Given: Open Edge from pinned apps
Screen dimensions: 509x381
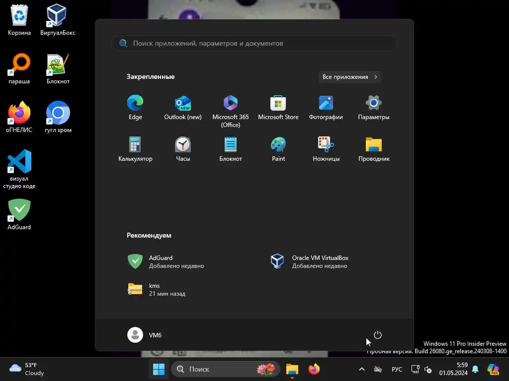Looking at the screenshot, I should [135, 108].
